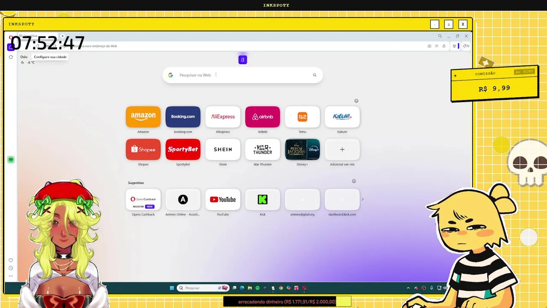Open the history clock icon in the sidebar
Screen dimensions: 547x308
pyautogui.click(x=11, y=268)
